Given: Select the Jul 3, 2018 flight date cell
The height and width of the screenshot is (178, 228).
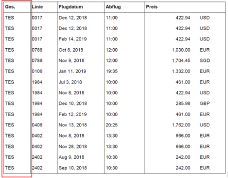Looking at the screenshot, I should pyautogui.click(x=70, y=82).
